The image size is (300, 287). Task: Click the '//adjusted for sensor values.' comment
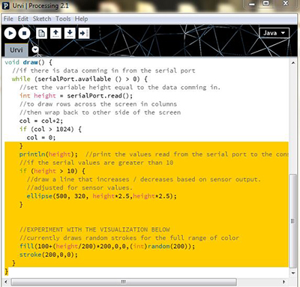79,187
